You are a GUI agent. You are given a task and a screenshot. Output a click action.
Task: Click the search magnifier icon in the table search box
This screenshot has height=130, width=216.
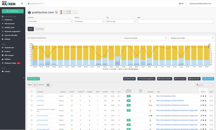pos(197,85)
